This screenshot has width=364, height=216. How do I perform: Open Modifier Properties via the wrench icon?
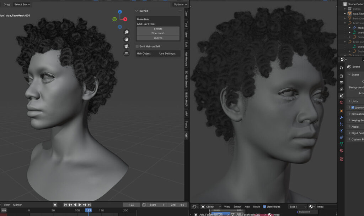pyautogui.click(x=341, y=117)
